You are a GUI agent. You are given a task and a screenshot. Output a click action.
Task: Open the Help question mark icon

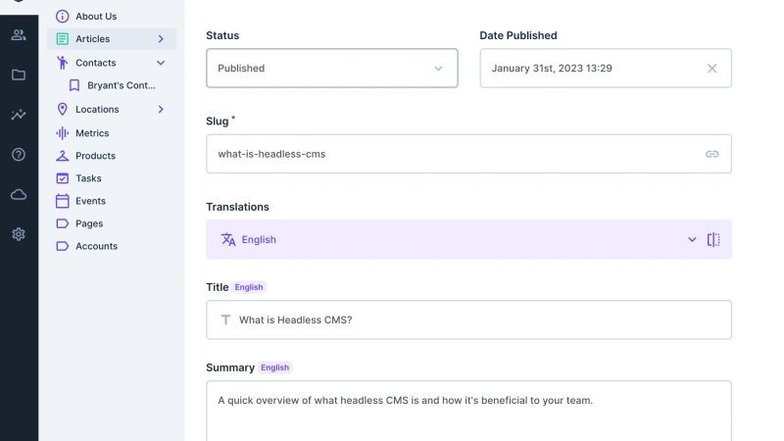pos(19,155)
